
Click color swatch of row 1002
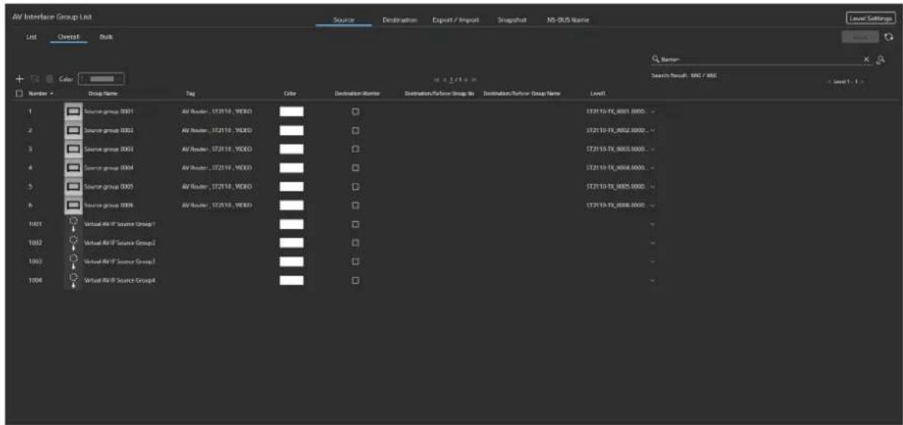coord(291,243)
